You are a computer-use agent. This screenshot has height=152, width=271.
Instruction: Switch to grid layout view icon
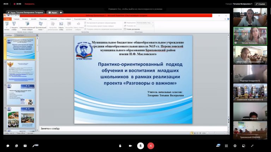226,145
